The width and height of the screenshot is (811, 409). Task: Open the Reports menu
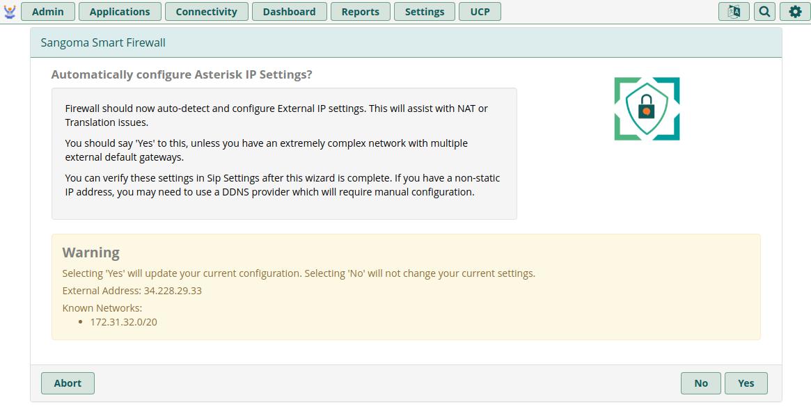361,12
